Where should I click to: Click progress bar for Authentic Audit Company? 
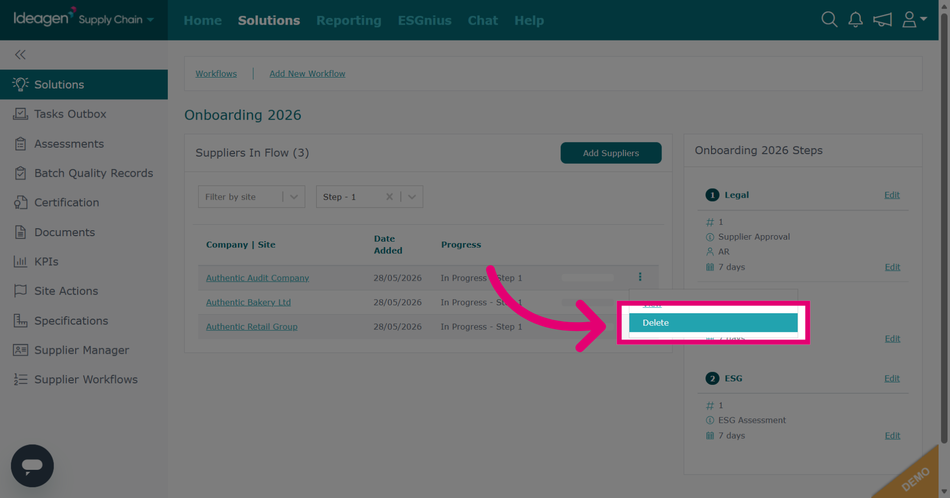(x=588, y=278)
